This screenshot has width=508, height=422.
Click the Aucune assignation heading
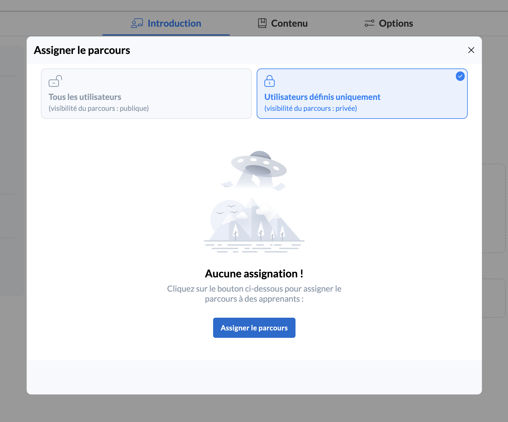pyautogui.click(x=254, y=274)
